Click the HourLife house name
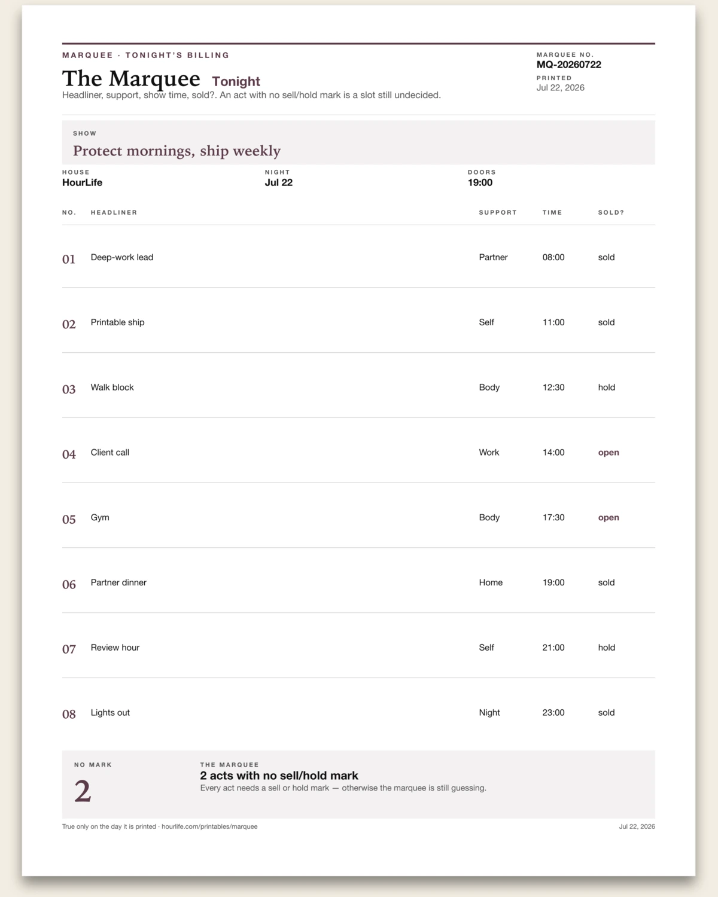718x897 pixels. (82, 182)
